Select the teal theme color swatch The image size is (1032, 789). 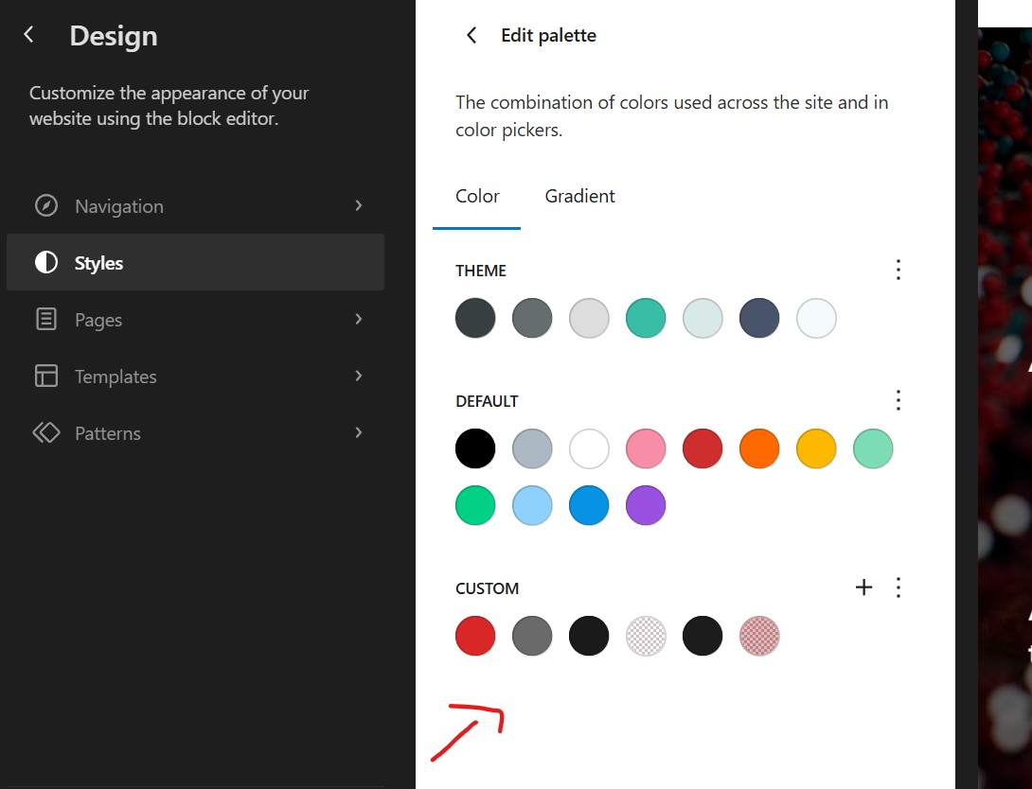[x=646, y=318]
